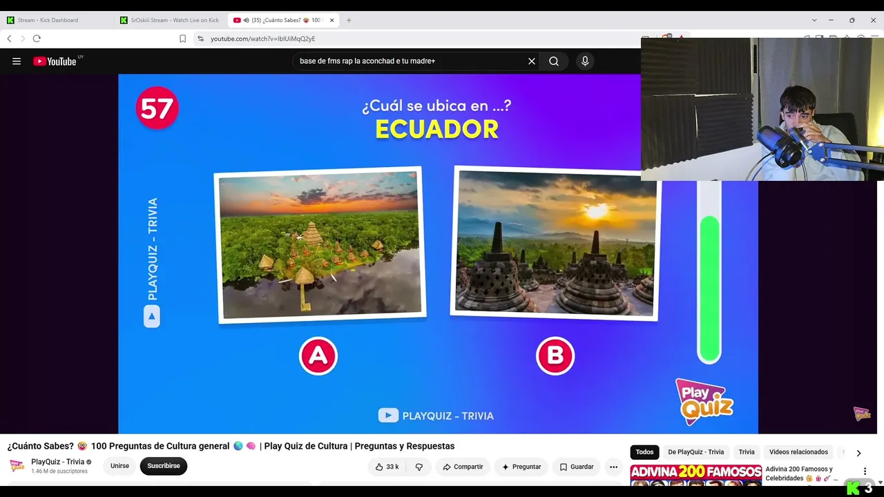
Task: Dislike the video with thumbs down
Action: click(x=419, y=467)
